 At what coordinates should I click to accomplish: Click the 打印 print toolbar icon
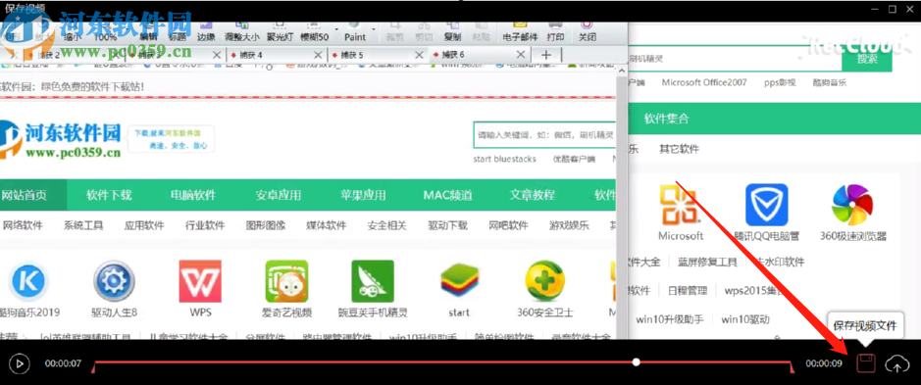pos(555,31)
